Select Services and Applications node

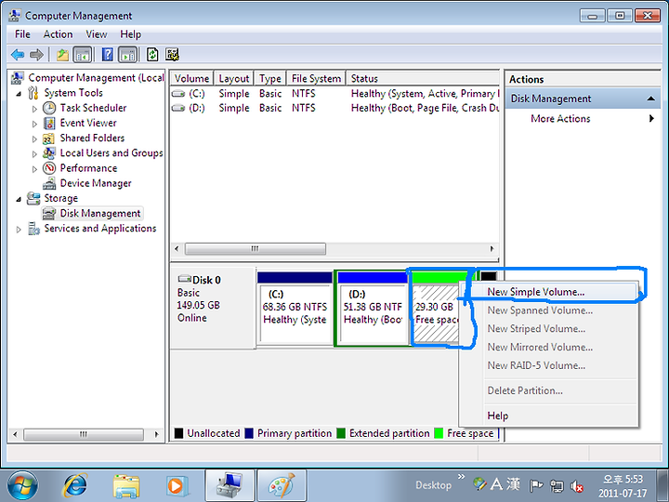click(x=100, y=229)
